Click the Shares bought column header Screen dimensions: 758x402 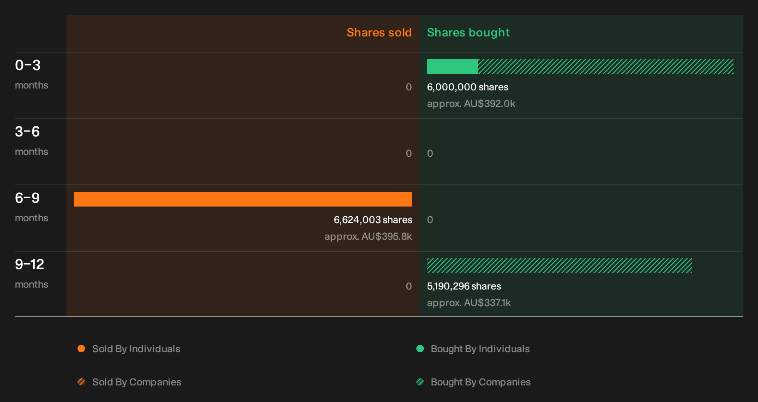click(468, 33)
